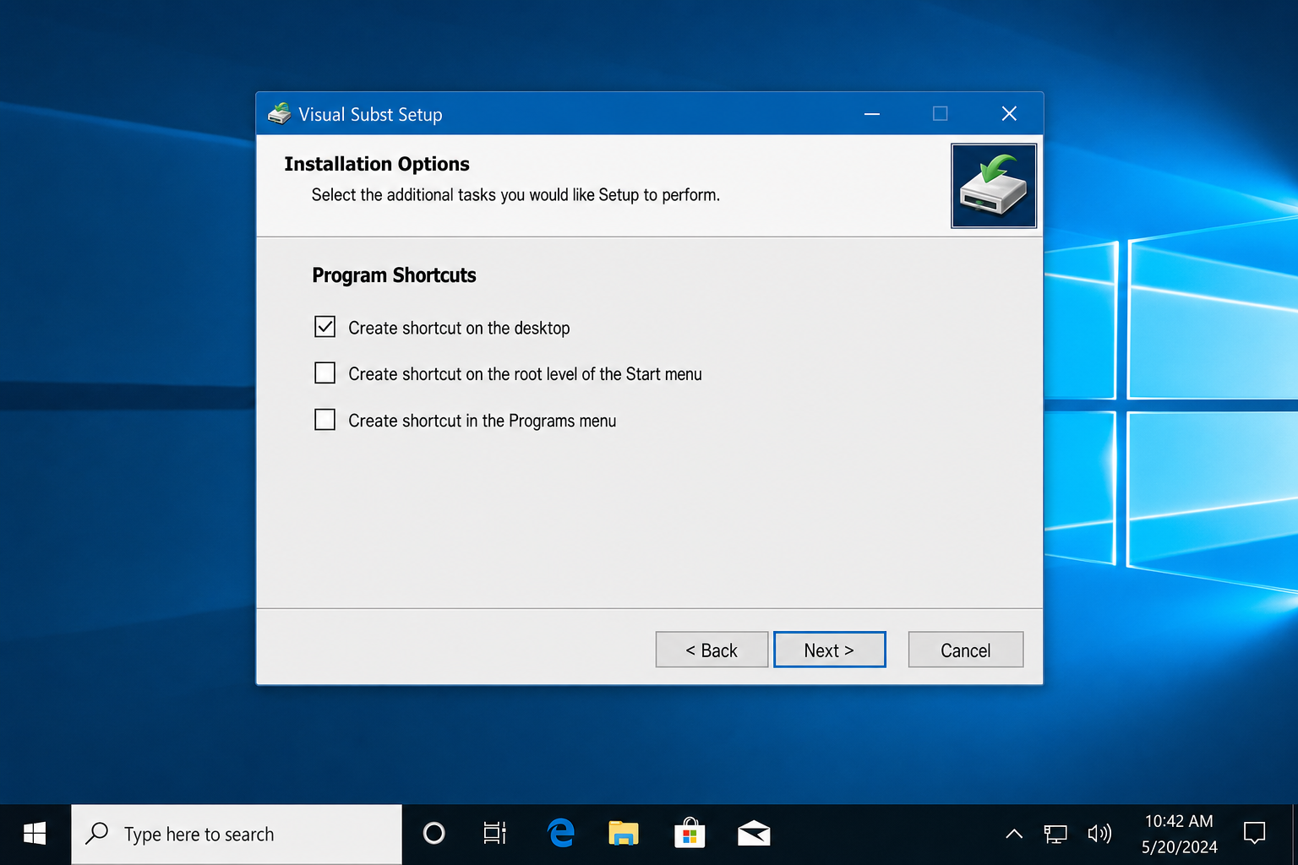Viewport: 1298px width, 865px height.
Task: Click the disabled maximize button in title bar
Action: click(941, 113)
